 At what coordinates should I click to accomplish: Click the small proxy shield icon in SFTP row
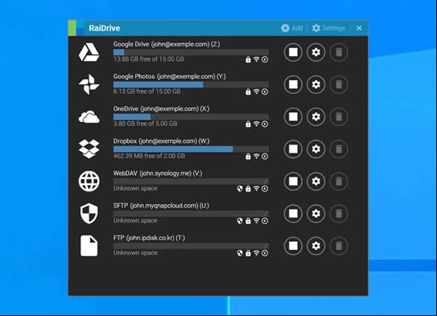[x=240, y=221]
